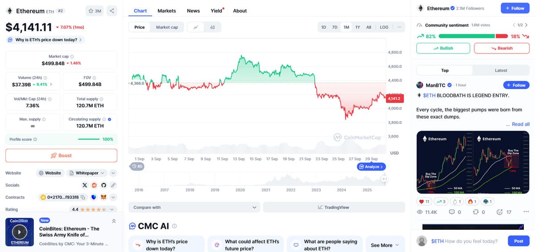The image size is (535, 252).
Task: Open Ethereum's GitHub social link
Action: pyautogui.click(x=104, y=185)
